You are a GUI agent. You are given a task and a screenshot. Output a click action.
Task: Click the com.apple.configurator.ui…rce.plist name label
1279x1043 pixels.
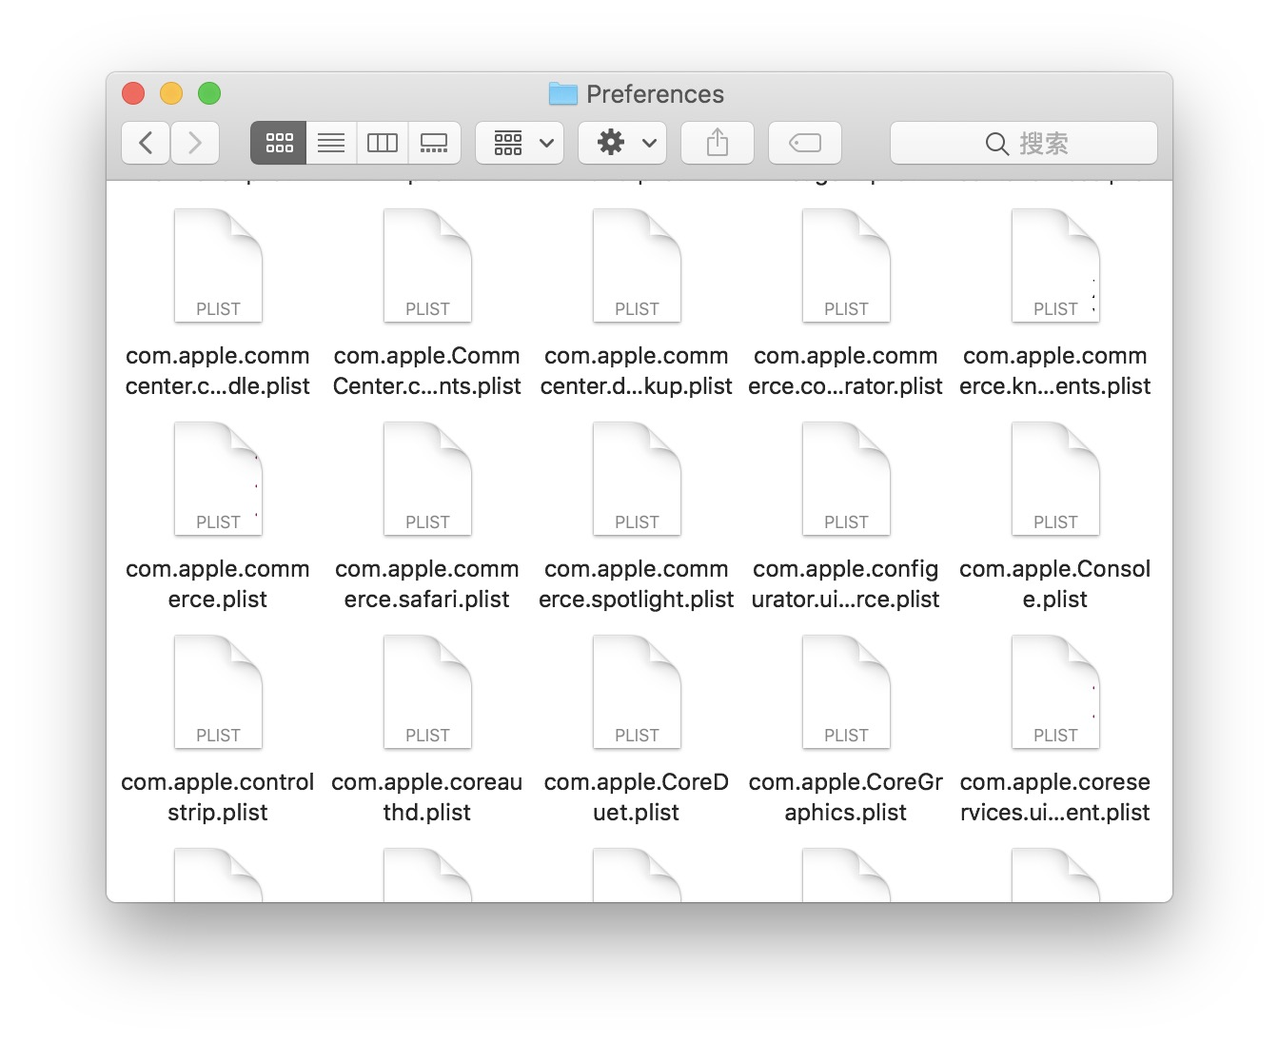(846, 584)
